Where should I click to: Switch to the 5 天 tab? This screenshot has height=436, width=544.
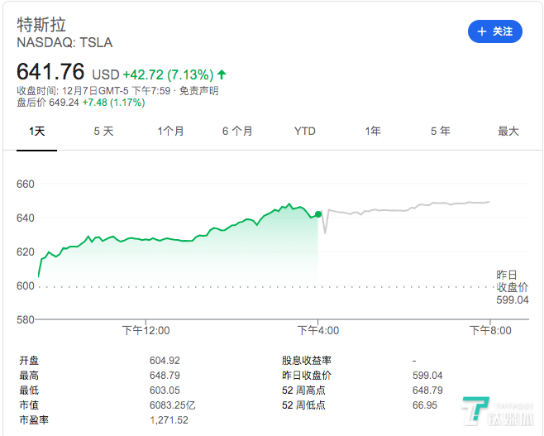tap(103, 131)
